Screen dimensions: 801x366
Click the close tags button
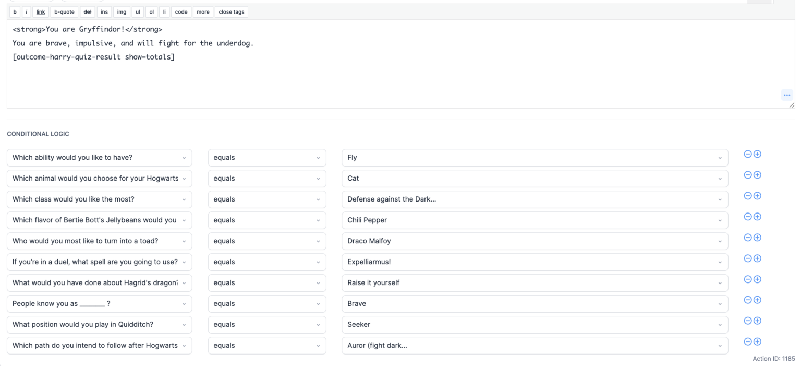pyautogui.click(x=232, y=12)
